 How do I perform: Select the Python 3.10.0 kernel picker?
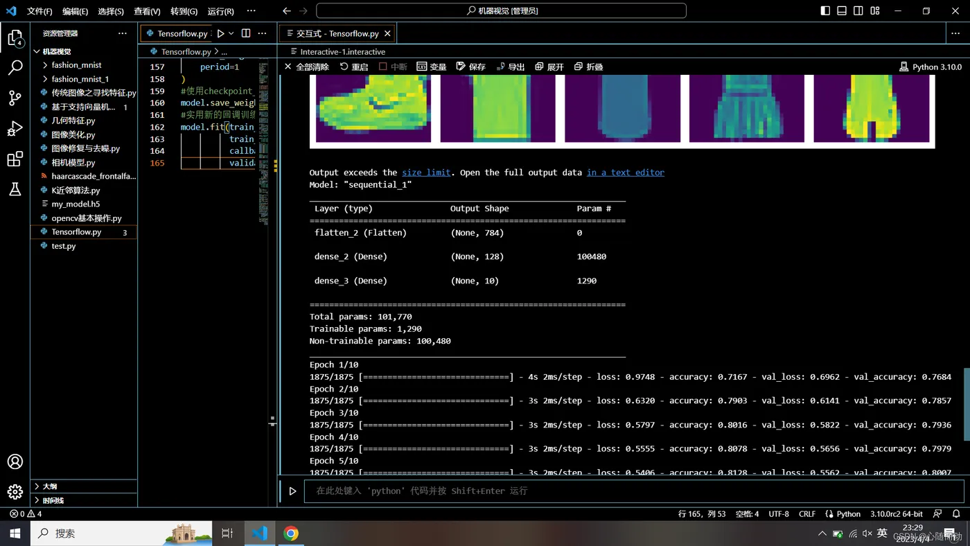point(931,67)
